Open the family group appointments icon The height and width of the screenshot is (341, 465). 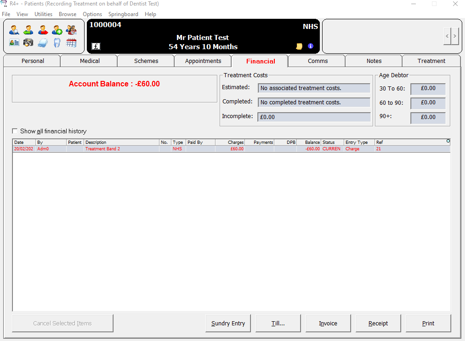point(71,30)
